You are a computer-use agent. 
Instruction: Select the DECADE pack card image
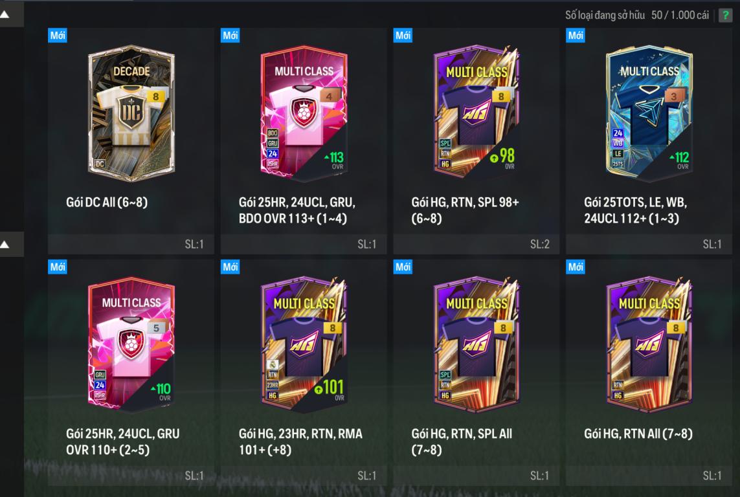131,114
